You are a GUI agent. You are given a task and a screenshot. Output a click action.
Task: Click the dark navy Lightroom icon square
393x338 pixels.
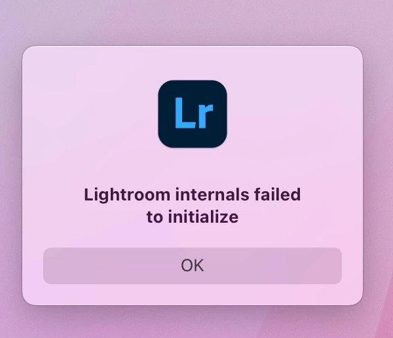(193, 114)
